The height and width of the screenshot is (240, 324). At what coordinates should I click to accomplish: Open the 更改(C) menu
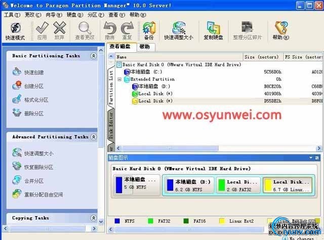click(33, 15)
